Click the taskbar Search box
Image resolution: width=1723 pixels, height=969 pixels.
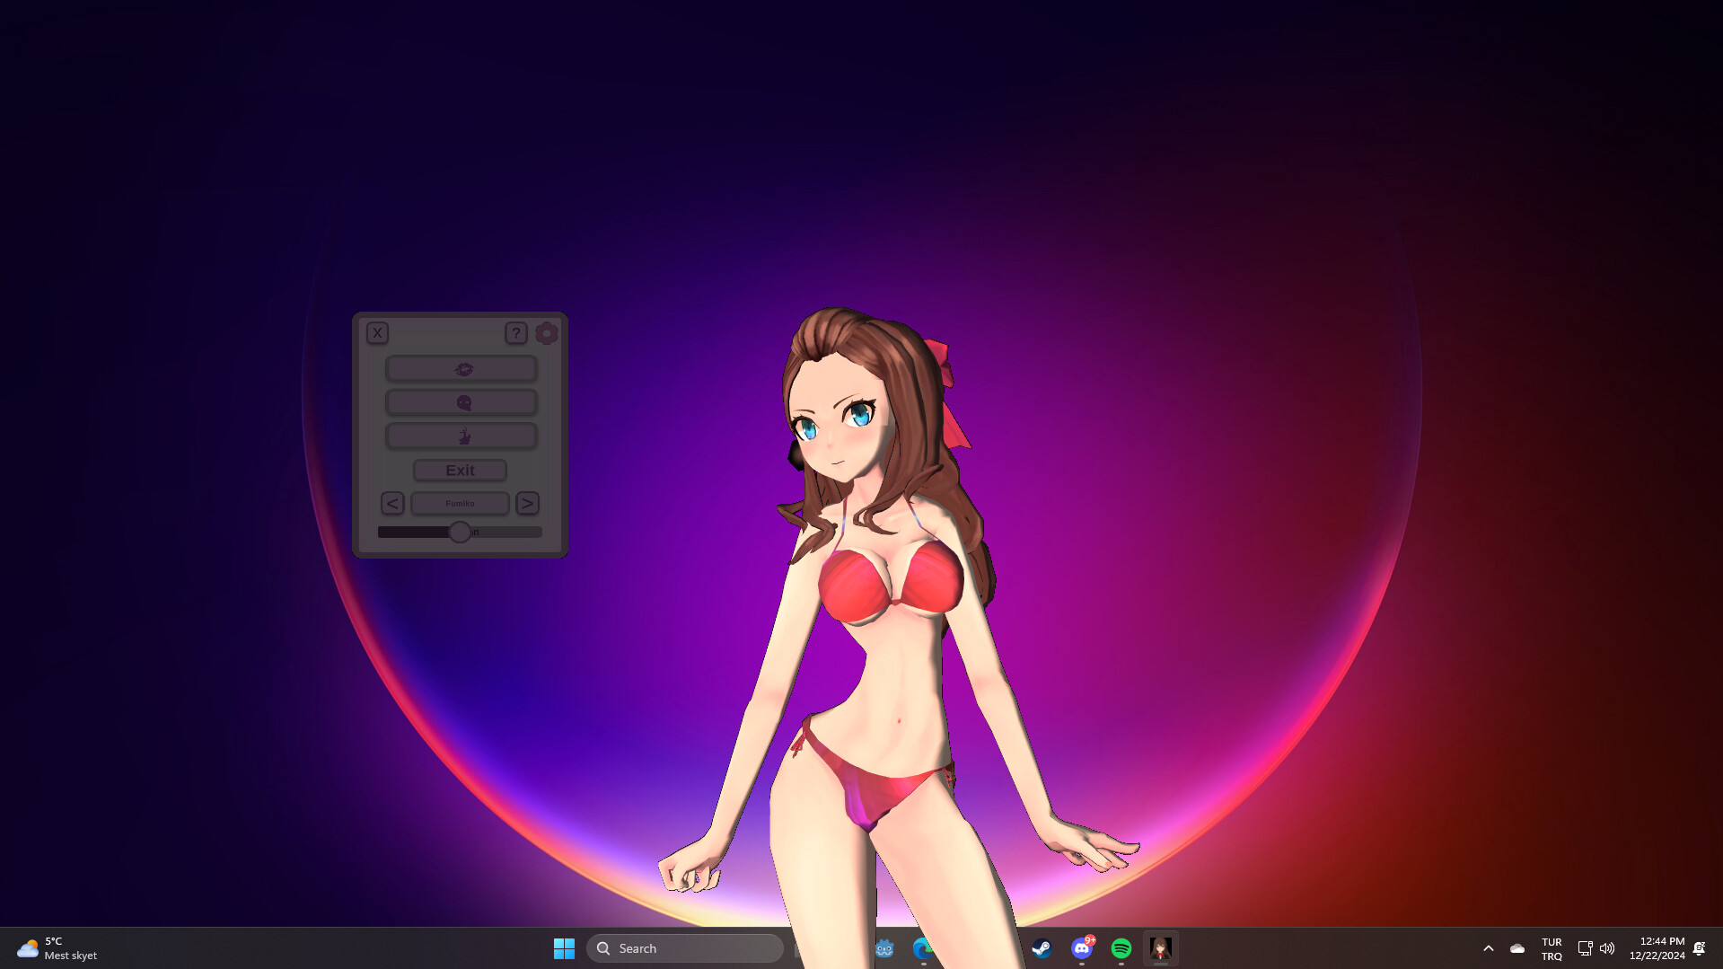(685, 948)
